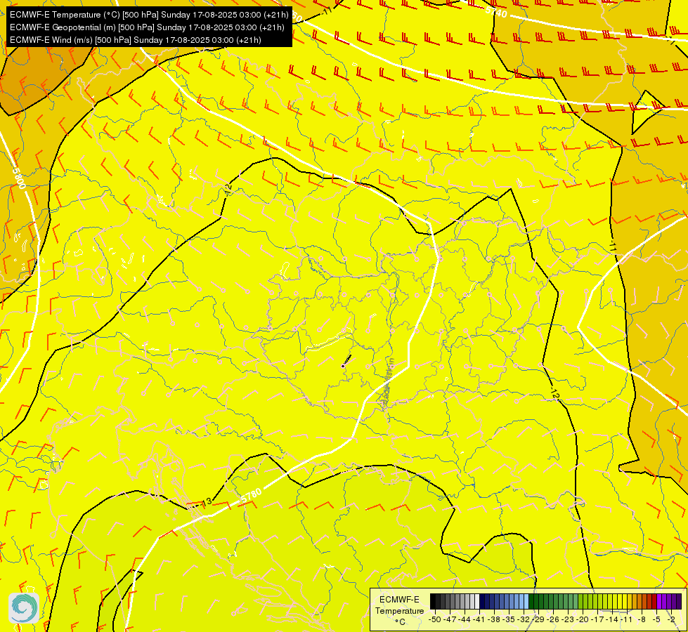Select the ECMWF-E Temperature 500 hPa title line
The height and width of the screenshot is (632, 688).
click(149, 15)
